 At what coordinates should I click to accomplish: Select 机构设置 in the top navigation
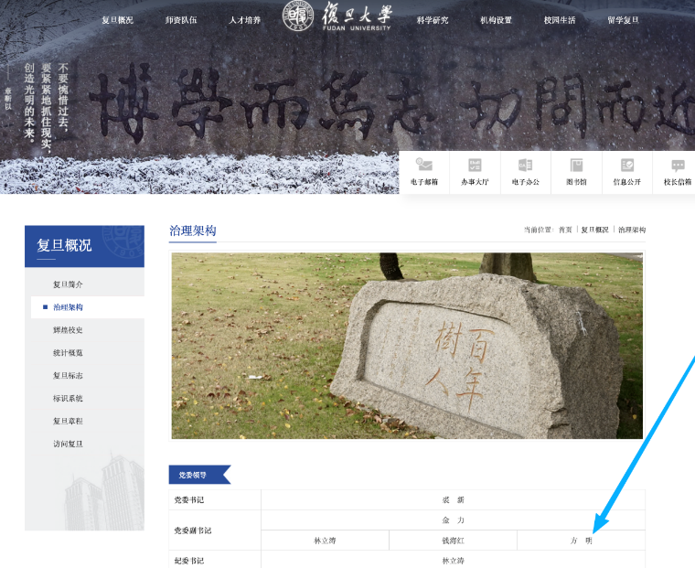tap(497, 20)
